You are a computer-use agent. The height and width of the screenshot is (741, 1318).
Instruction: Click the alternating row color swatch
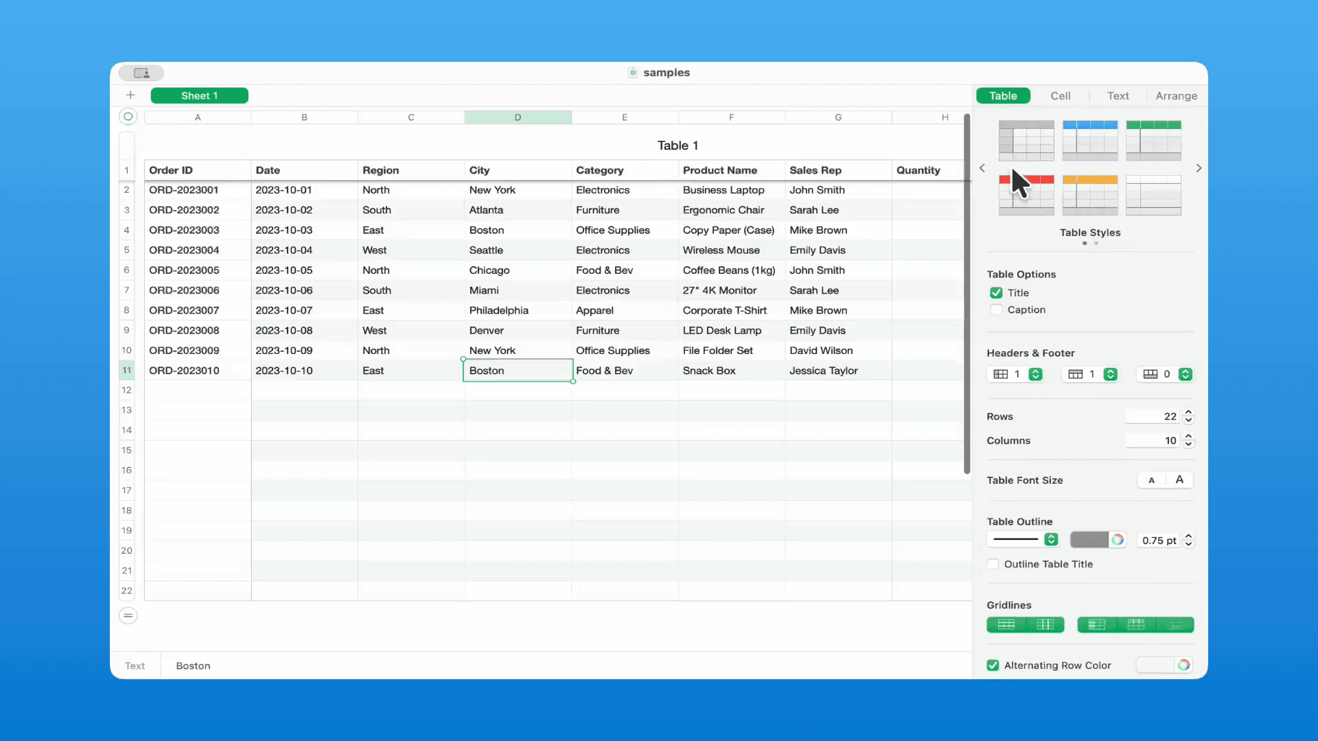1156,665
